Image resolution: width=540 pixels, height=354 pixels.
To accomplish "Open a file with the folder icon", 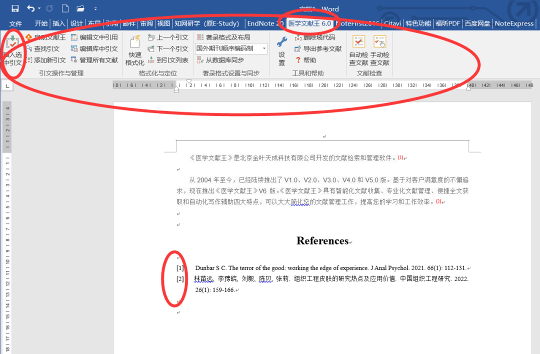I will (x=80, y=8).
